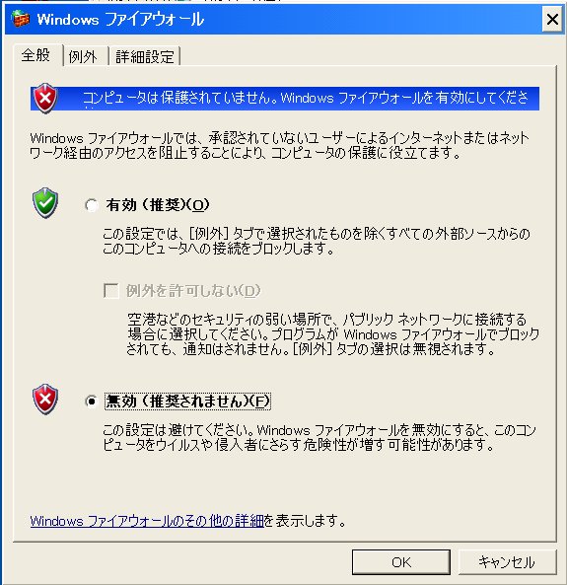Switch to the 全般 tab

[35, 55]
